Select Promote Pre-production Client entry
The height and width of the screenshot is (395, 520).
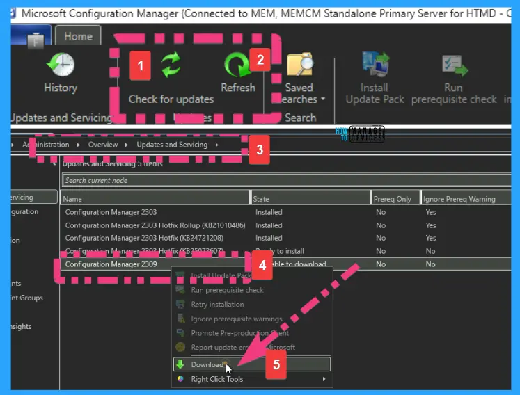[239, 333]
